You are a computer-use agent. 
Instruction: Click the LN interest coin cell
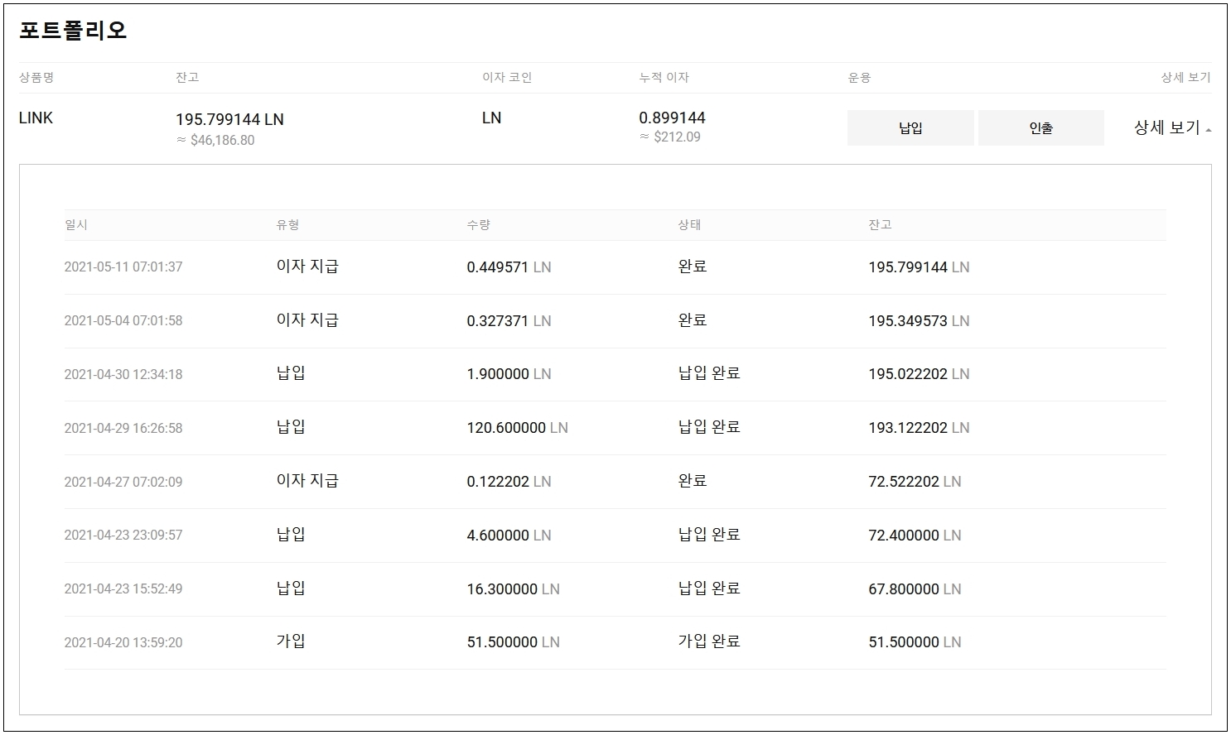(x=491, y=118)
